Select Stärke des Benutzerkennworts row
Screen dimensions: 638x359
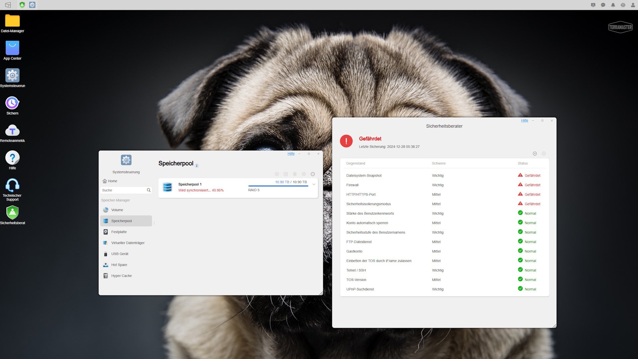point(444,213)
